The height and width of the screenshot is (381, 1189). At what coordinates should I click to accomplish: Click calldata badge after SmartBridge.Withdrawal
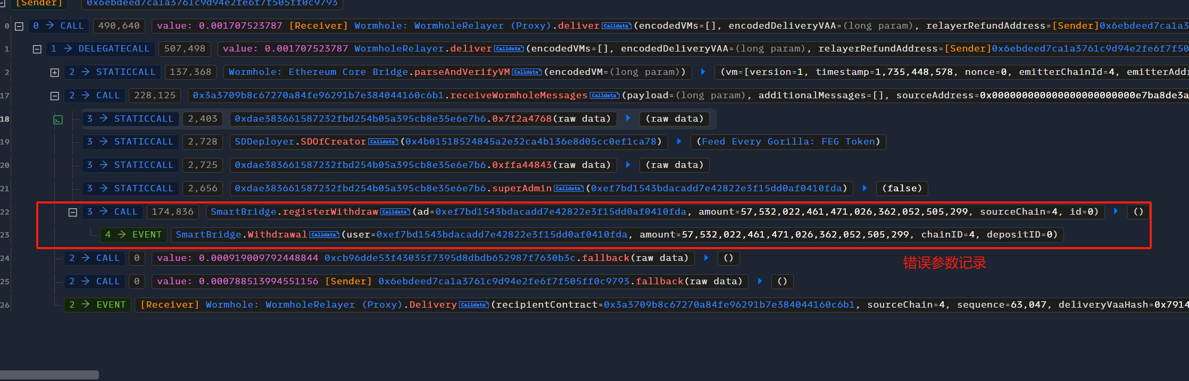click(x=325, y=235)
